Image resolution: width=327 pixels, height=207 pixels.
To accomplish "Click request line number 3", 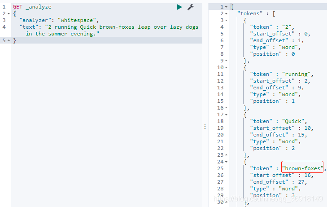I will pyautogui.click(x=4, y=20).
